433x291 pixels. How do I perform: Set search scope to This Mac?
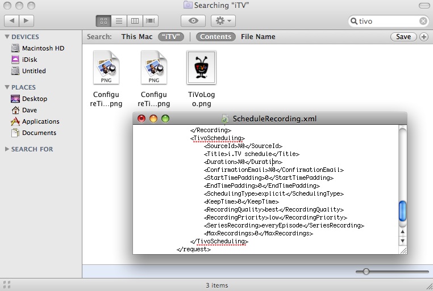coord(137,37)
